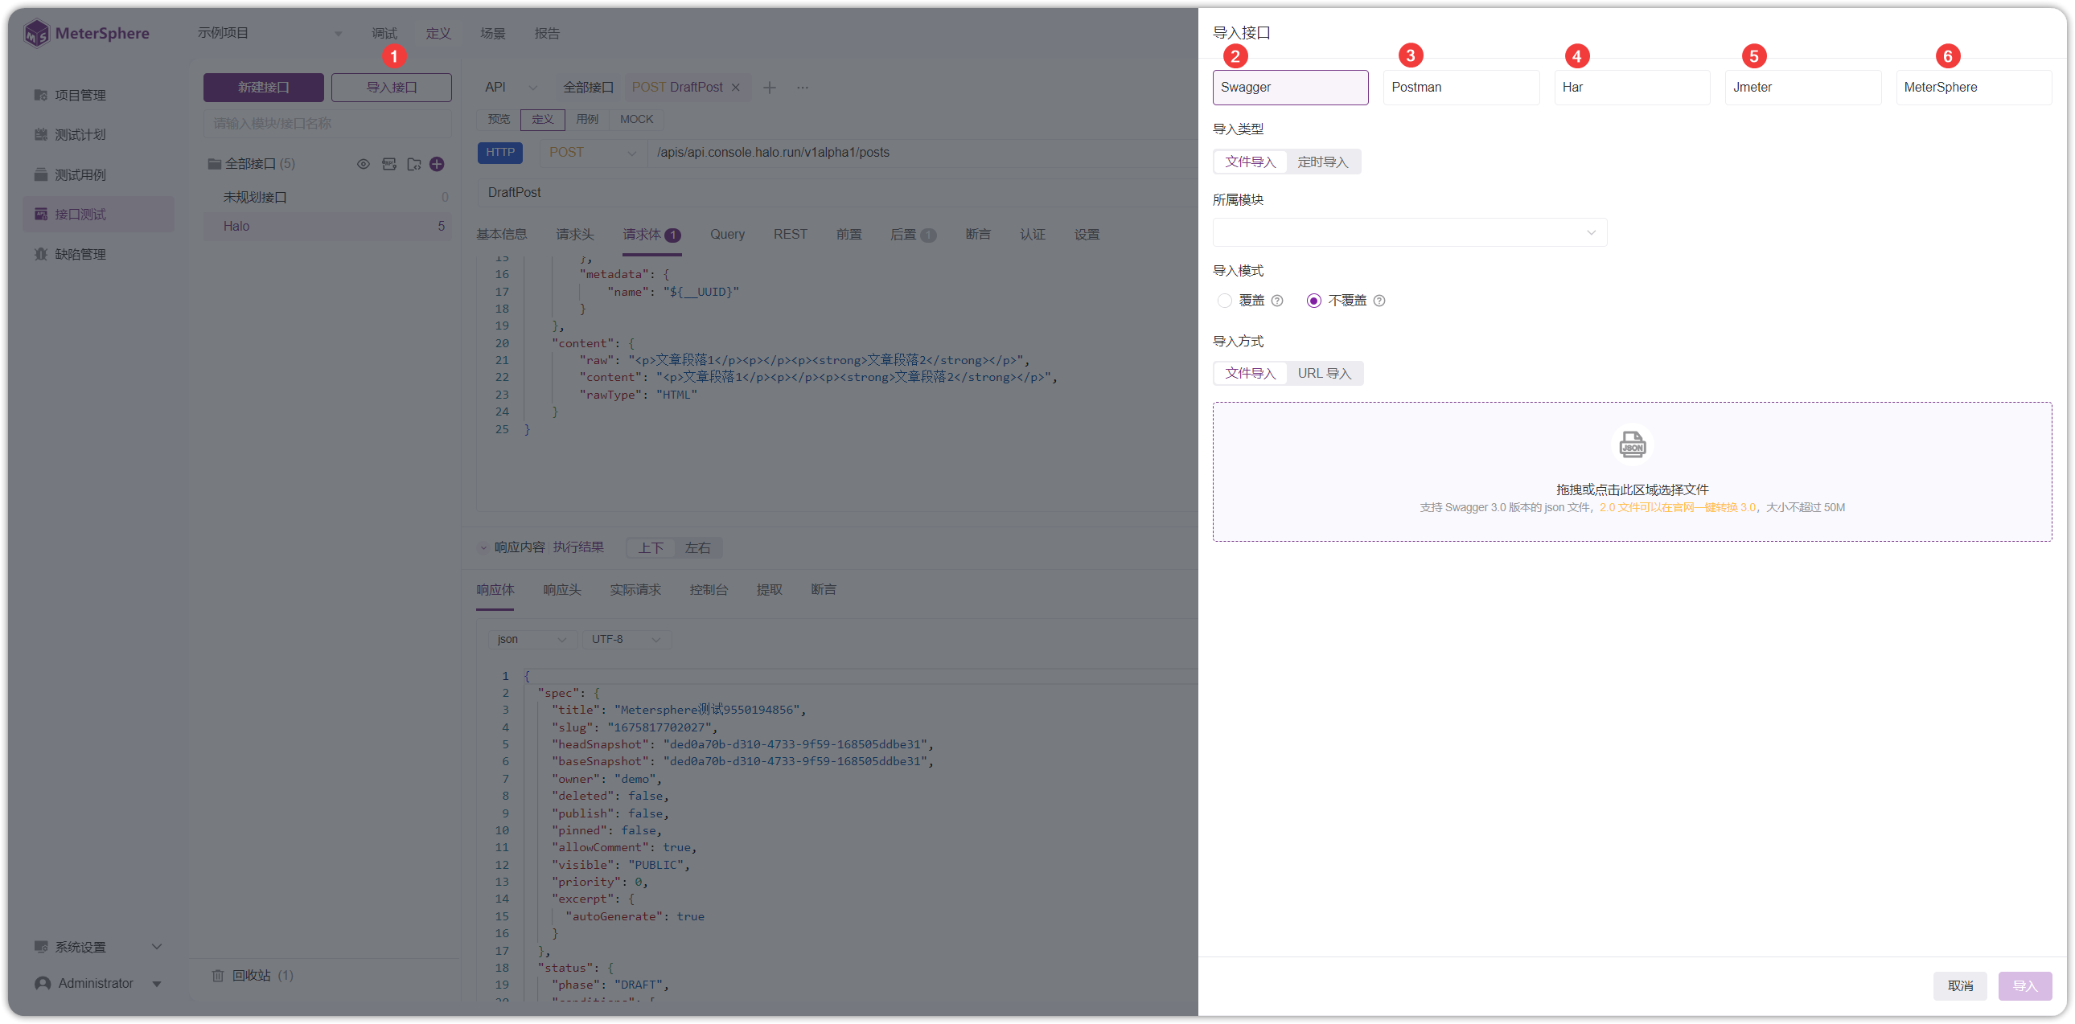2075x1024 pixels.
Task: Open the Administrator user menu
Action: tap(98, 984)
